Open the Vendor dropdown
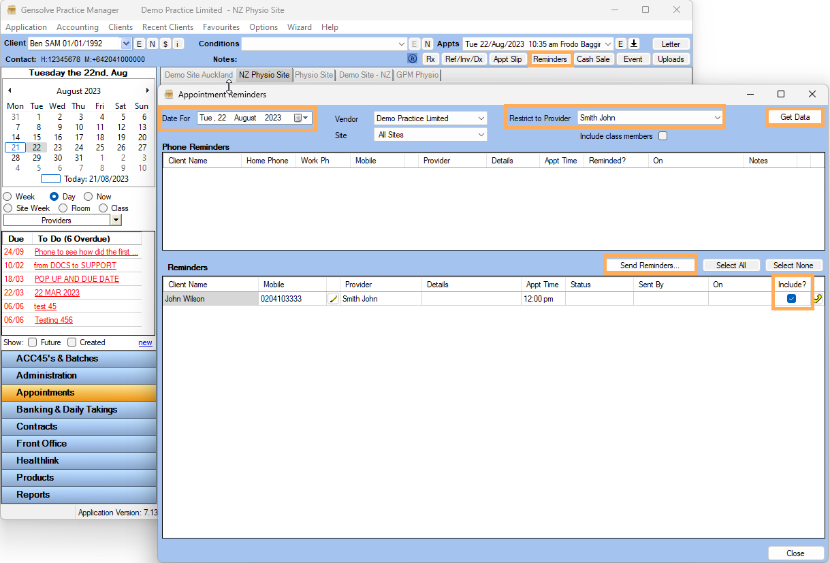The height and width of the screenshot is (563, 830). pyautogui.click(x=481, y=118)
